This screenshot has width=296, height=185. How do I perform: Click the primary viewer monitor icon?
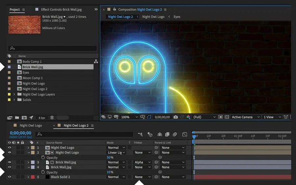[110, 117]
